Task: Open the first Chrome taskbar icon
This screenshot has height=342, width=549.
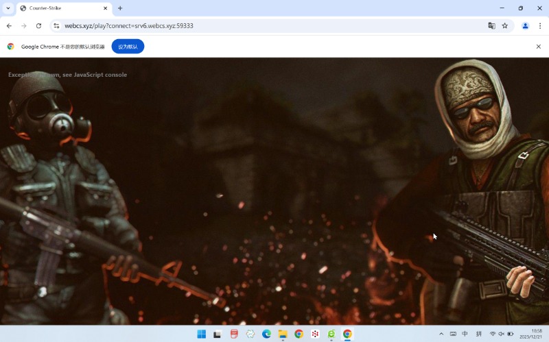Action: pos(299,334)
